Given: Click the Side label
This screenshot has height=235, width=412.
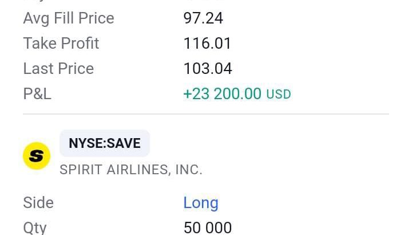Looking at the screenshot, I should point(38,203).
